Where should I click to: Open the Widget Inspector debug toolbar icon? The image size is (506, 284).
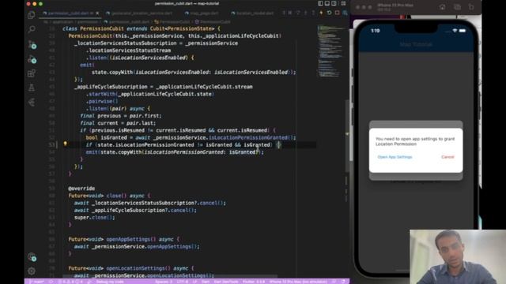(345, 13)
